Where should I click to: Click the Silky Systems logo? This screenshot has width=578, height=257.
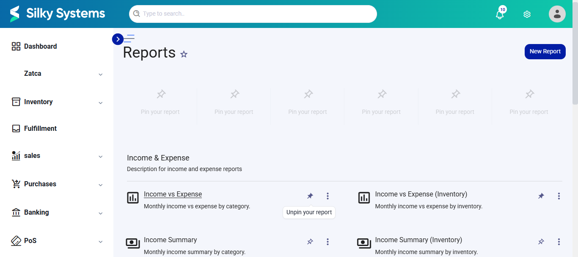(x=58, y=14)
